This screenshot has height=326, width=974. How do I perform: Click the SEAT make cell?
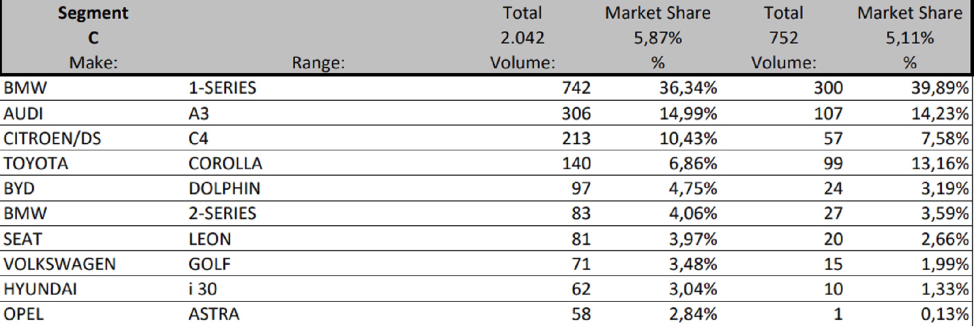point(23,239)
